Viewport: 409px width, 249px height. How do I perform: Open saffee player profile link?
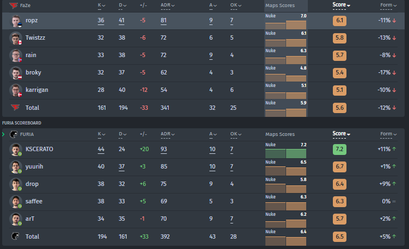pos(34,201)
